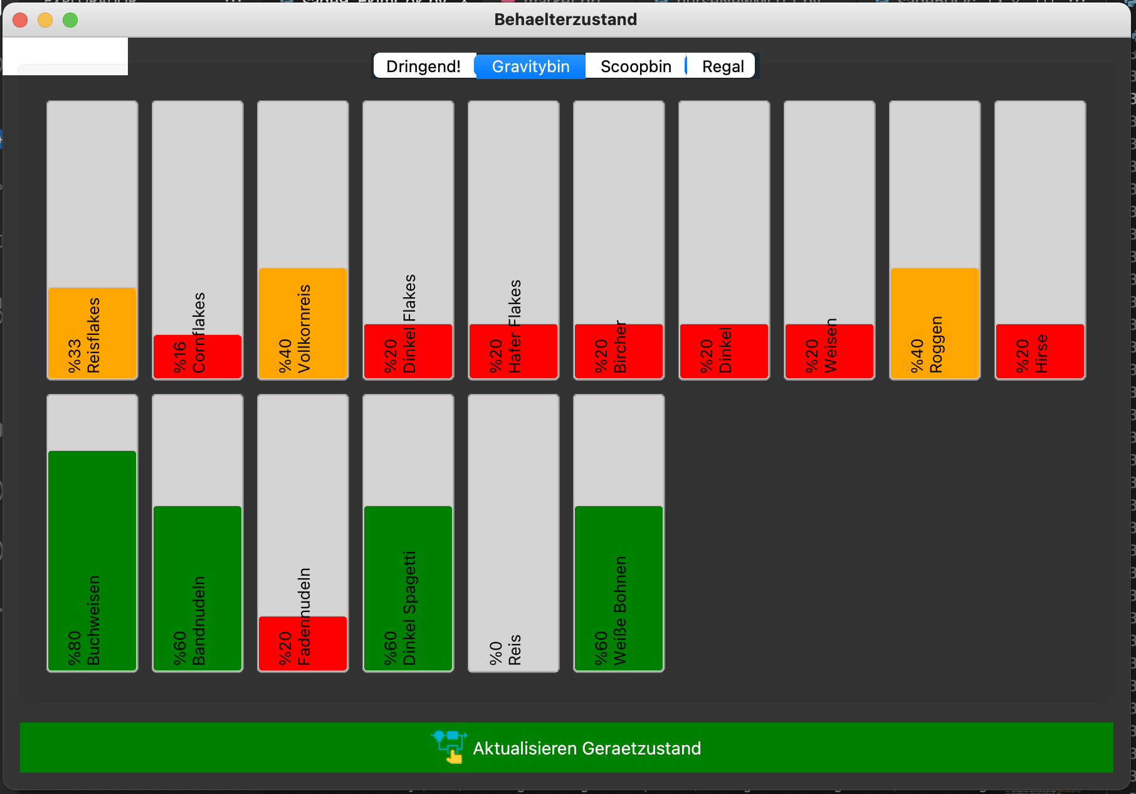Select the Dinkel Flakes container
Viewport: 1136px width, 794px height.
click(x=408, y=351)
